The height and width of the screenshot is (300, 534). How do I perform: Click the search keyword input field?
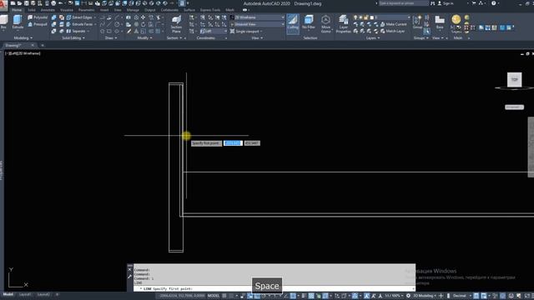[403, 3]
